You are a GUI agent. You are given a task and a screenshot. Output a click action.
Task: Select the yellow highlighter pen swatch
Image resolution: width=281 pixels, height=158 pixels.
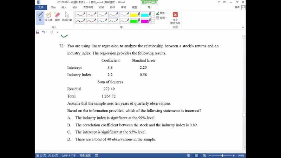(135, 14)
